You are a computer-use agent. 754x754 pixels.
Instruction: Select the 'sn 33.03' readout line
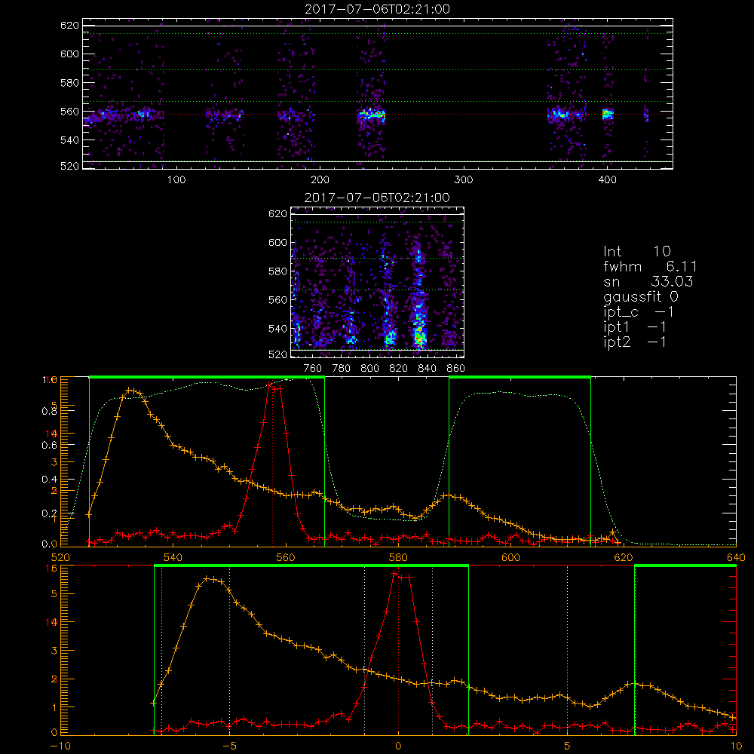(x=648, y=281)
